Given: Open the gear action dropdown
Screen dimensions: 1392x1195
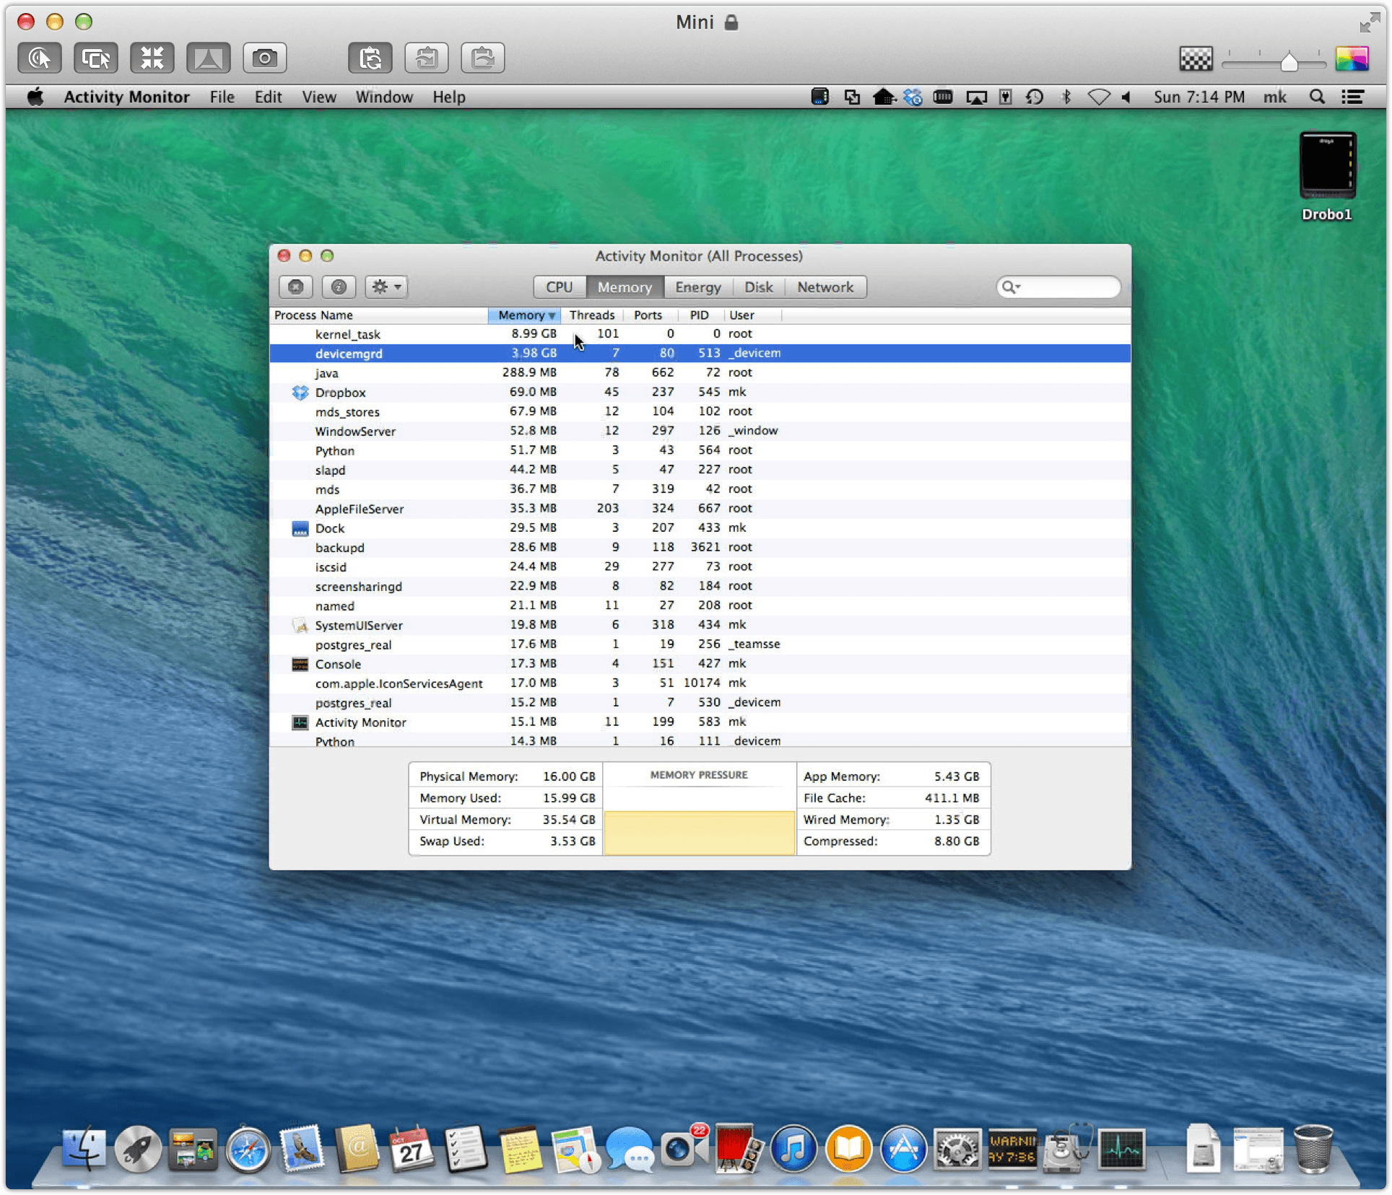Looking at the screenshot, I should [x=386, y=287].
